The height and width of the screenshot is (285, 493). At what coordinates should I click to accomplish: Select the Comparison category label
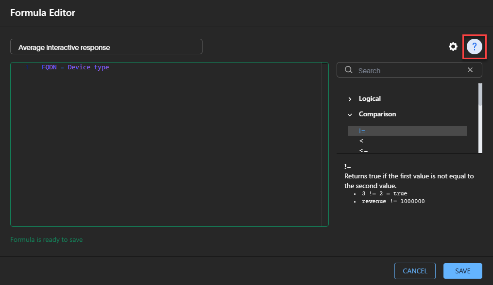coord(377,114)
